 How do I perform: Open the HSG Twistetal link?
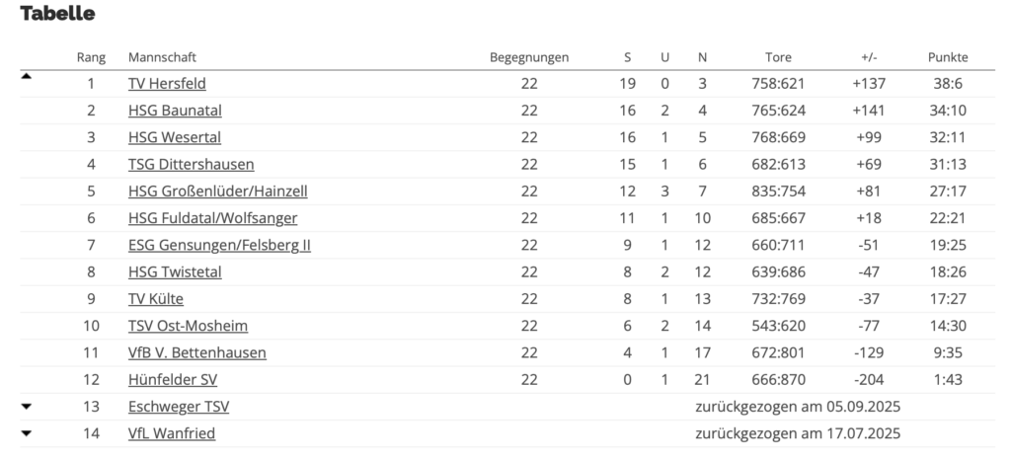175,272
